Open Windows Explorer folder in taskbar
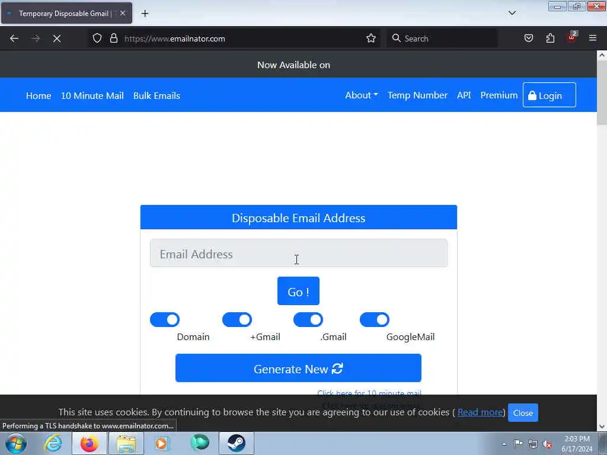607x455 pixels. [126, 443]
